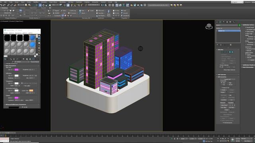Open the Polygon Modeling ribbon panel dropdown

[x=11, y=18]
